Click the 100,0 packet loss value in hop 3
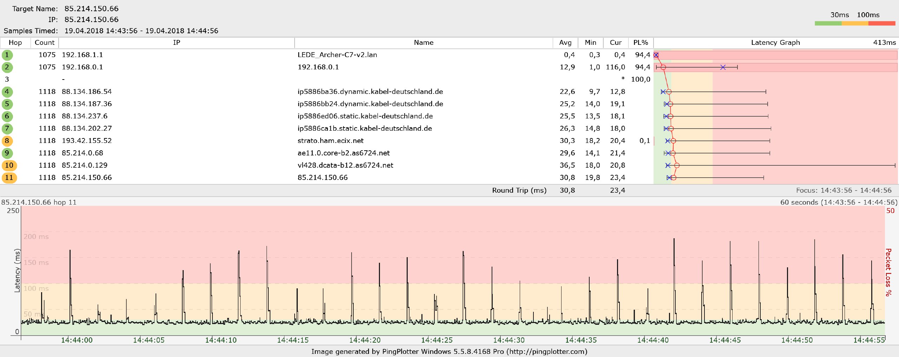The height and width of the screenshot is (357, 899). click(x=641, y=80)
